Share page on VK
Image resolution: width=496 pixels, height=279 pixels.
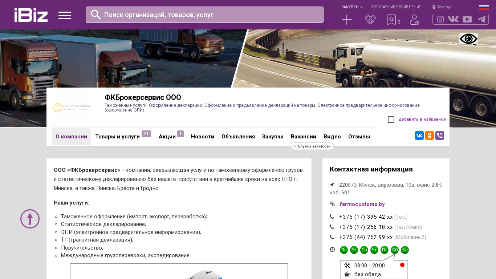coord(419,136)
